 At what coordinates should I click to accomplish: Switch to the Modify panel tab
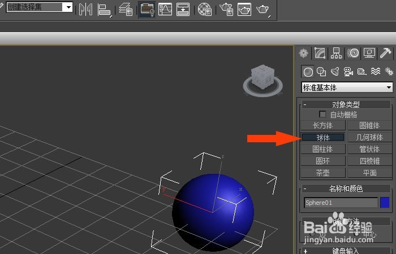click(320, 53)
